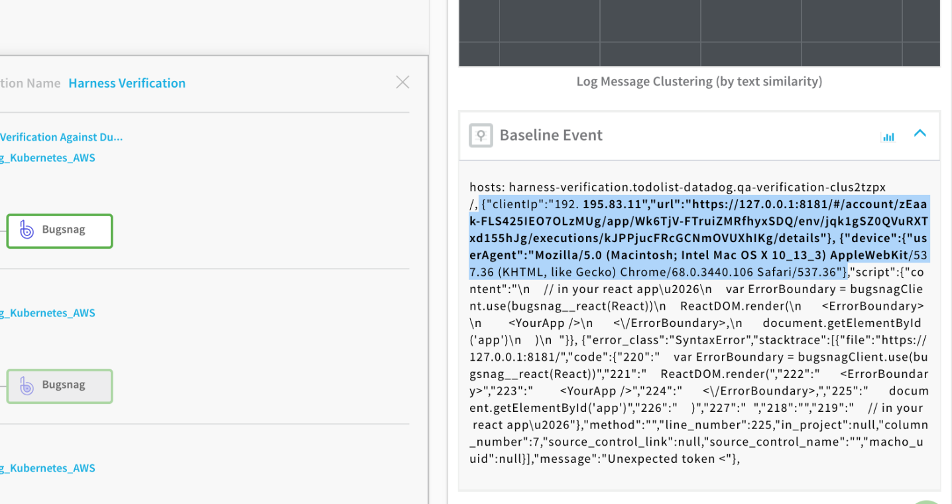Click the "error_class":"SyntaxError" text
952x504 pixels.
click(668, 340)
